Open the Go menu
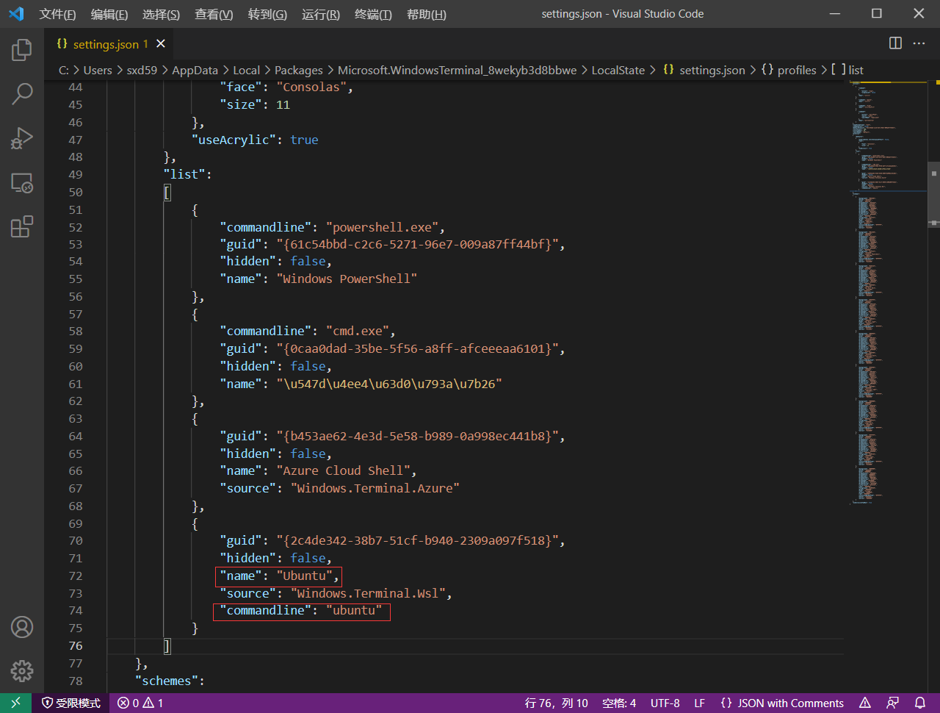 (267, 15)
